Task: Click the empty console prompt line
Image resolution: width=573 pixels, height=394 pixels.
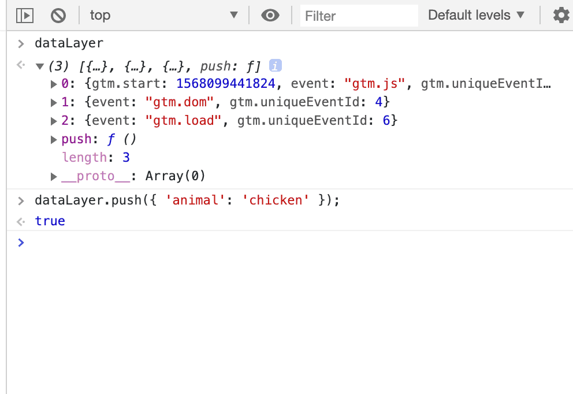Action: click(289, 243)
